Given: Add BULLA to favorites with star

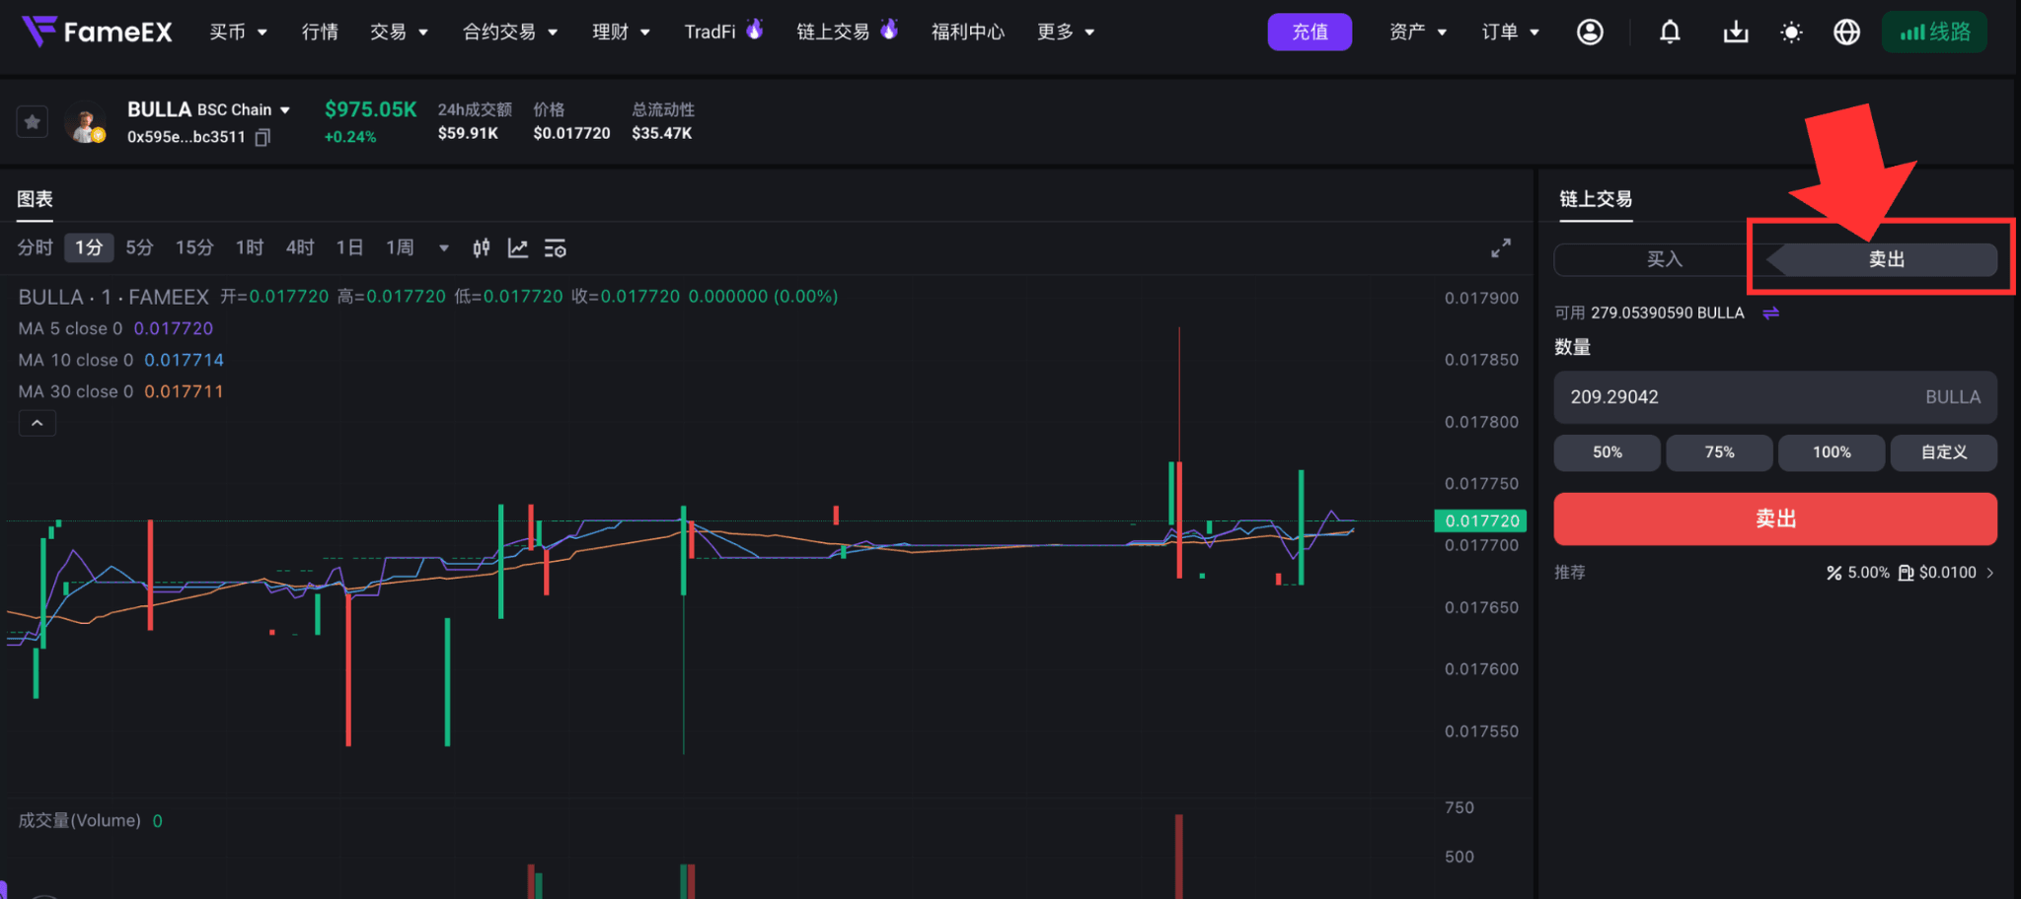Looking at the screenshot, I should point(33,122).
